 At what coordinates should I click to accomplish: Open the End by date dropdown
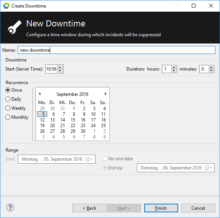coord(211,168)
